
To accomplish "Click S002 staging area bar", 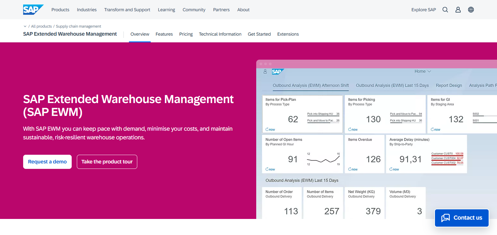I will click(x=485, y=115).
